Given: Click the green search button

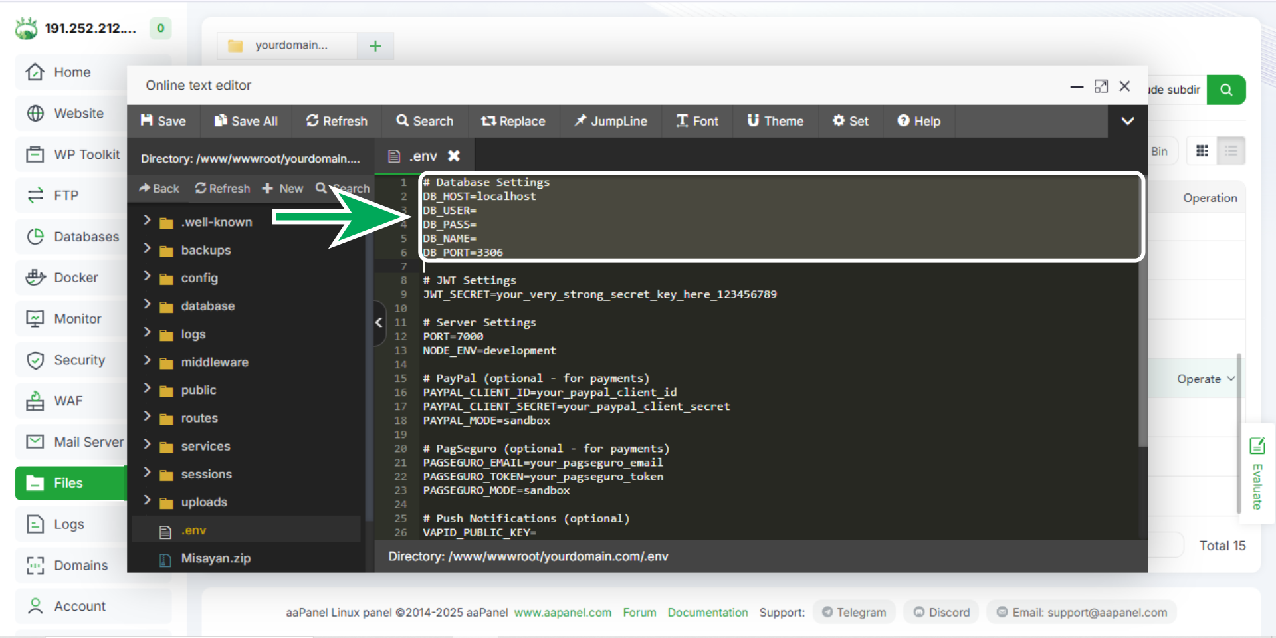Looking at the screenshot, I should (1226, 90).
